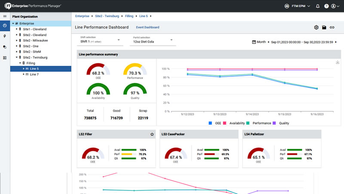Favorite the L52 Filler card star

152,135
